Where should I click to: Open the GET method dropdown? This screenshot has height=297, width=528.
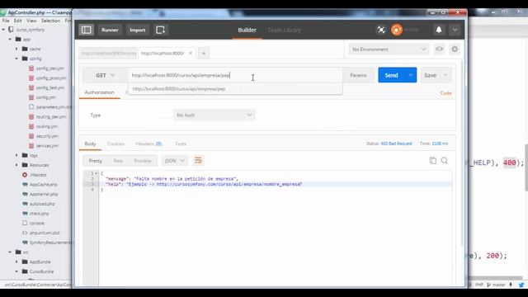pyautogui.click(x=105, y=75)
